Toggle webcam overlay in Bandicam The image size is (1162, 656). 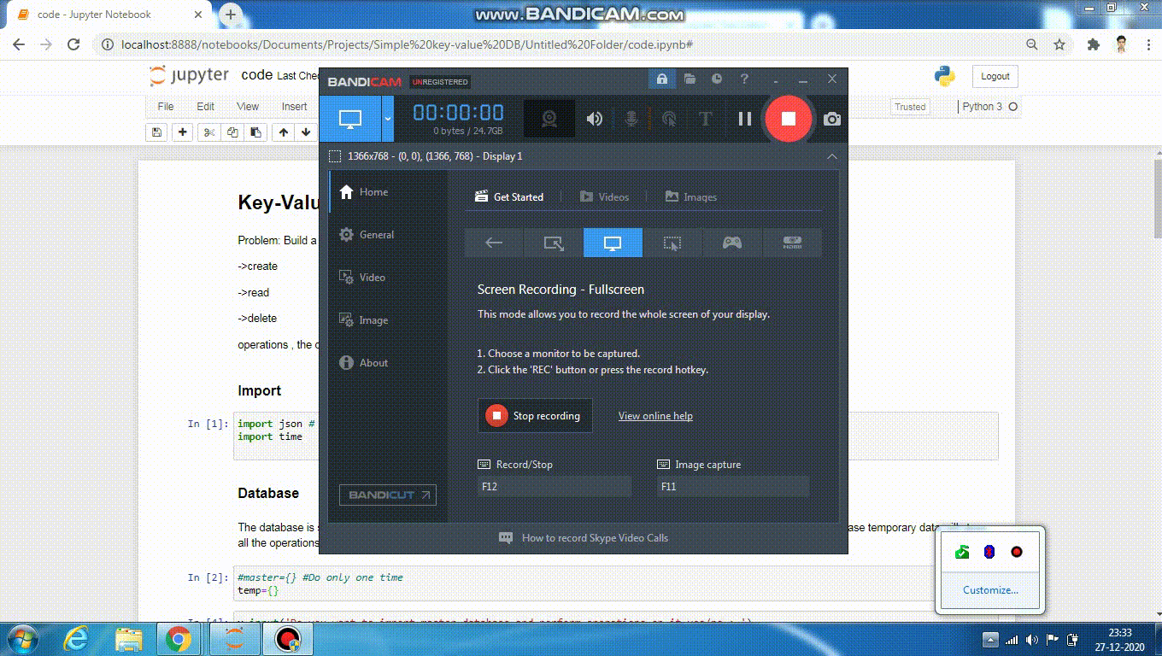[x=549, y=120]
